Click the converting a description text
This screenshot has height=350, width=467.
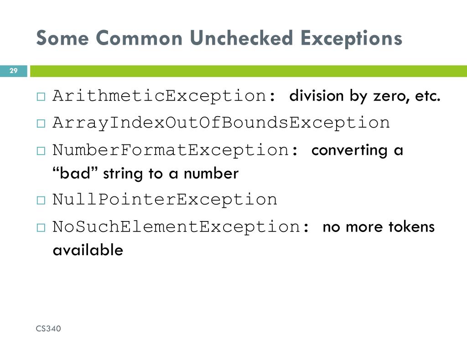pos(357,150)
